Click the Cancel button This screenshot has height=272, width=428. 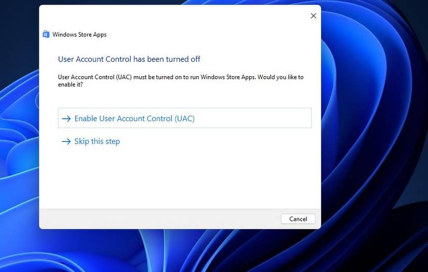[298, 219]
